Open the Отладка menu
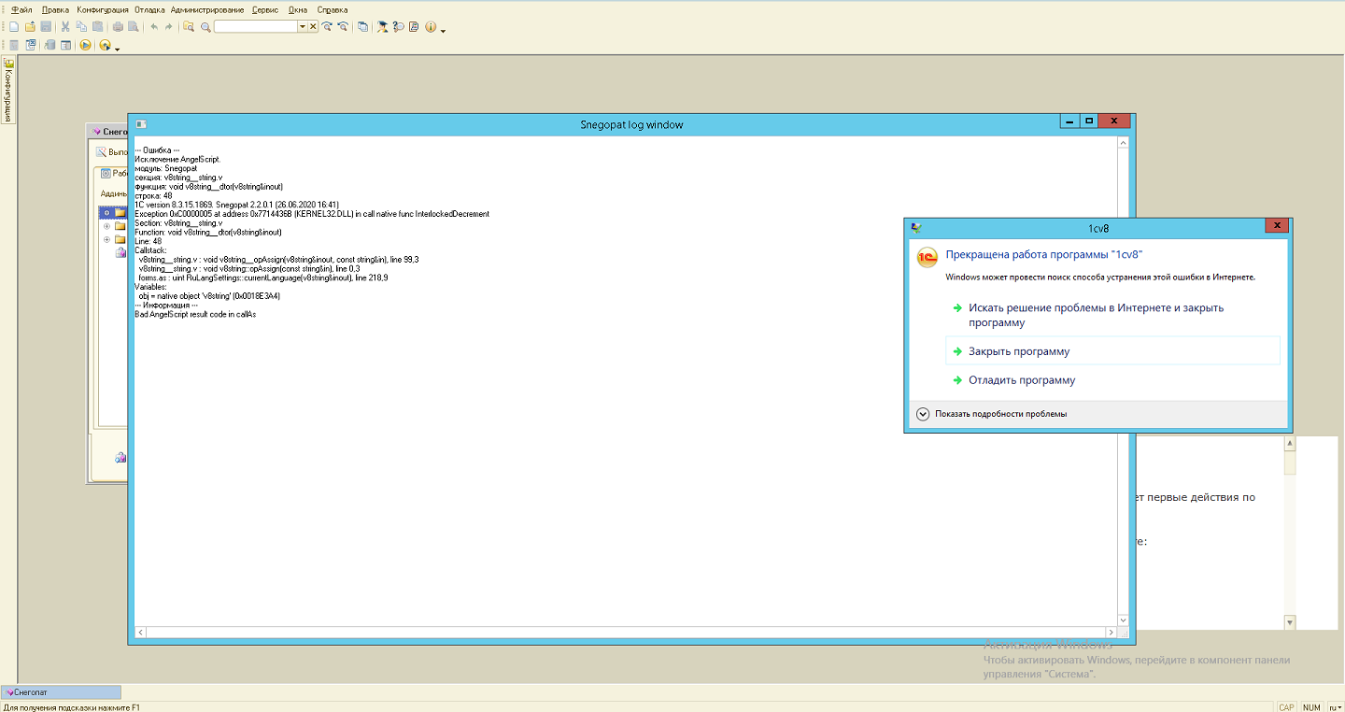The width and height of the screenshot is (1345, 712). pyautogui.click(x=149, y=10)
